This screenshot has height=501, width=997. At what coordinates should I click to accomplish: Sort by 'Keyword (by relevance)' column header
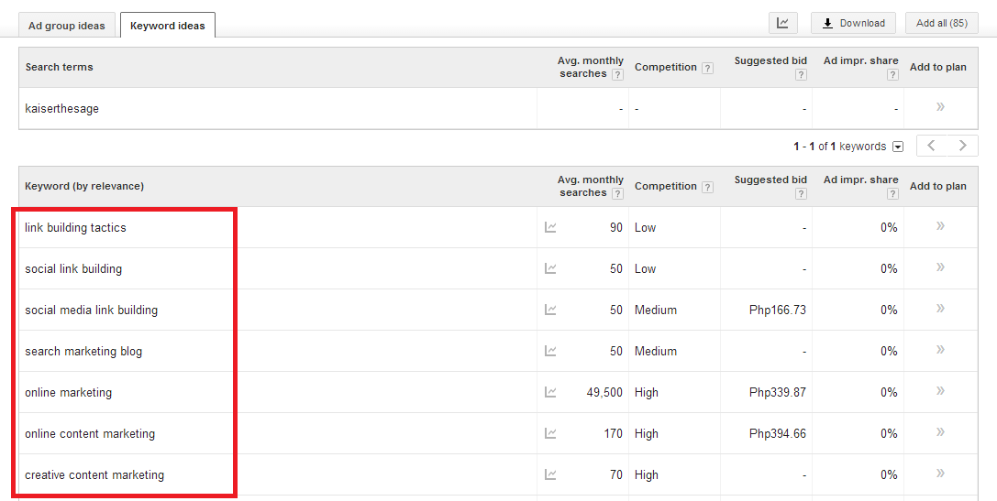(84, 186)
